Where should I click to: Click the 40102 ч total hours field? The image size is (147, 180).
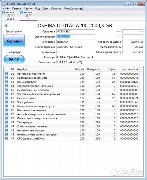[133, 52]
